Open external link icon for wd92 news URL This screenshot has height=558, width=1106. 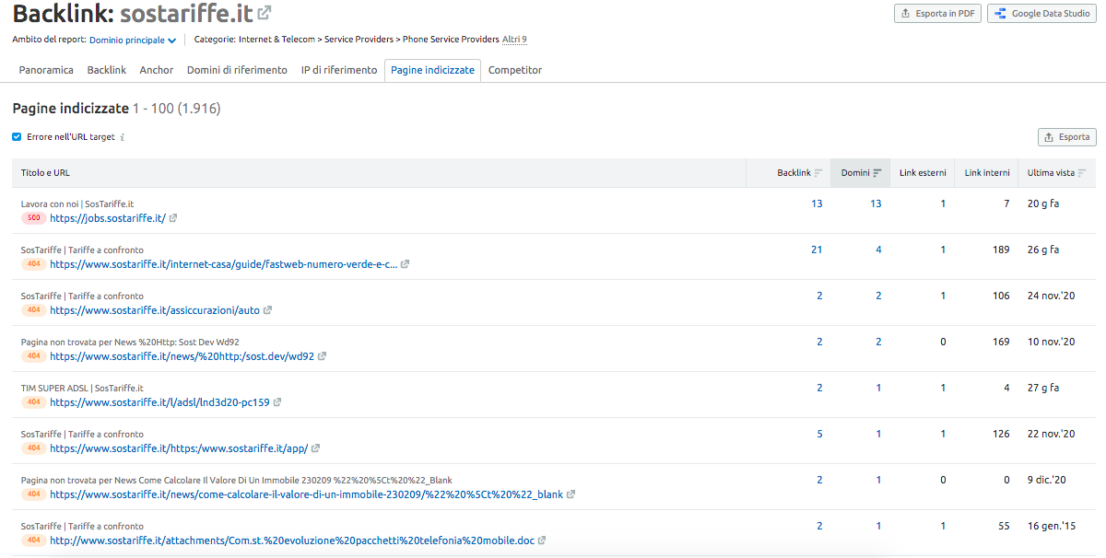[322, 356]
